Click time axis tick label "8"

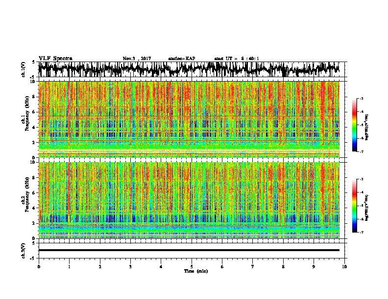tap(283, 267)
